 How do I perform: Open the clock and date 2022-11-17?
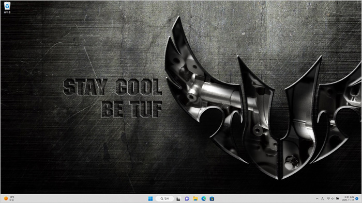[349, 199]
